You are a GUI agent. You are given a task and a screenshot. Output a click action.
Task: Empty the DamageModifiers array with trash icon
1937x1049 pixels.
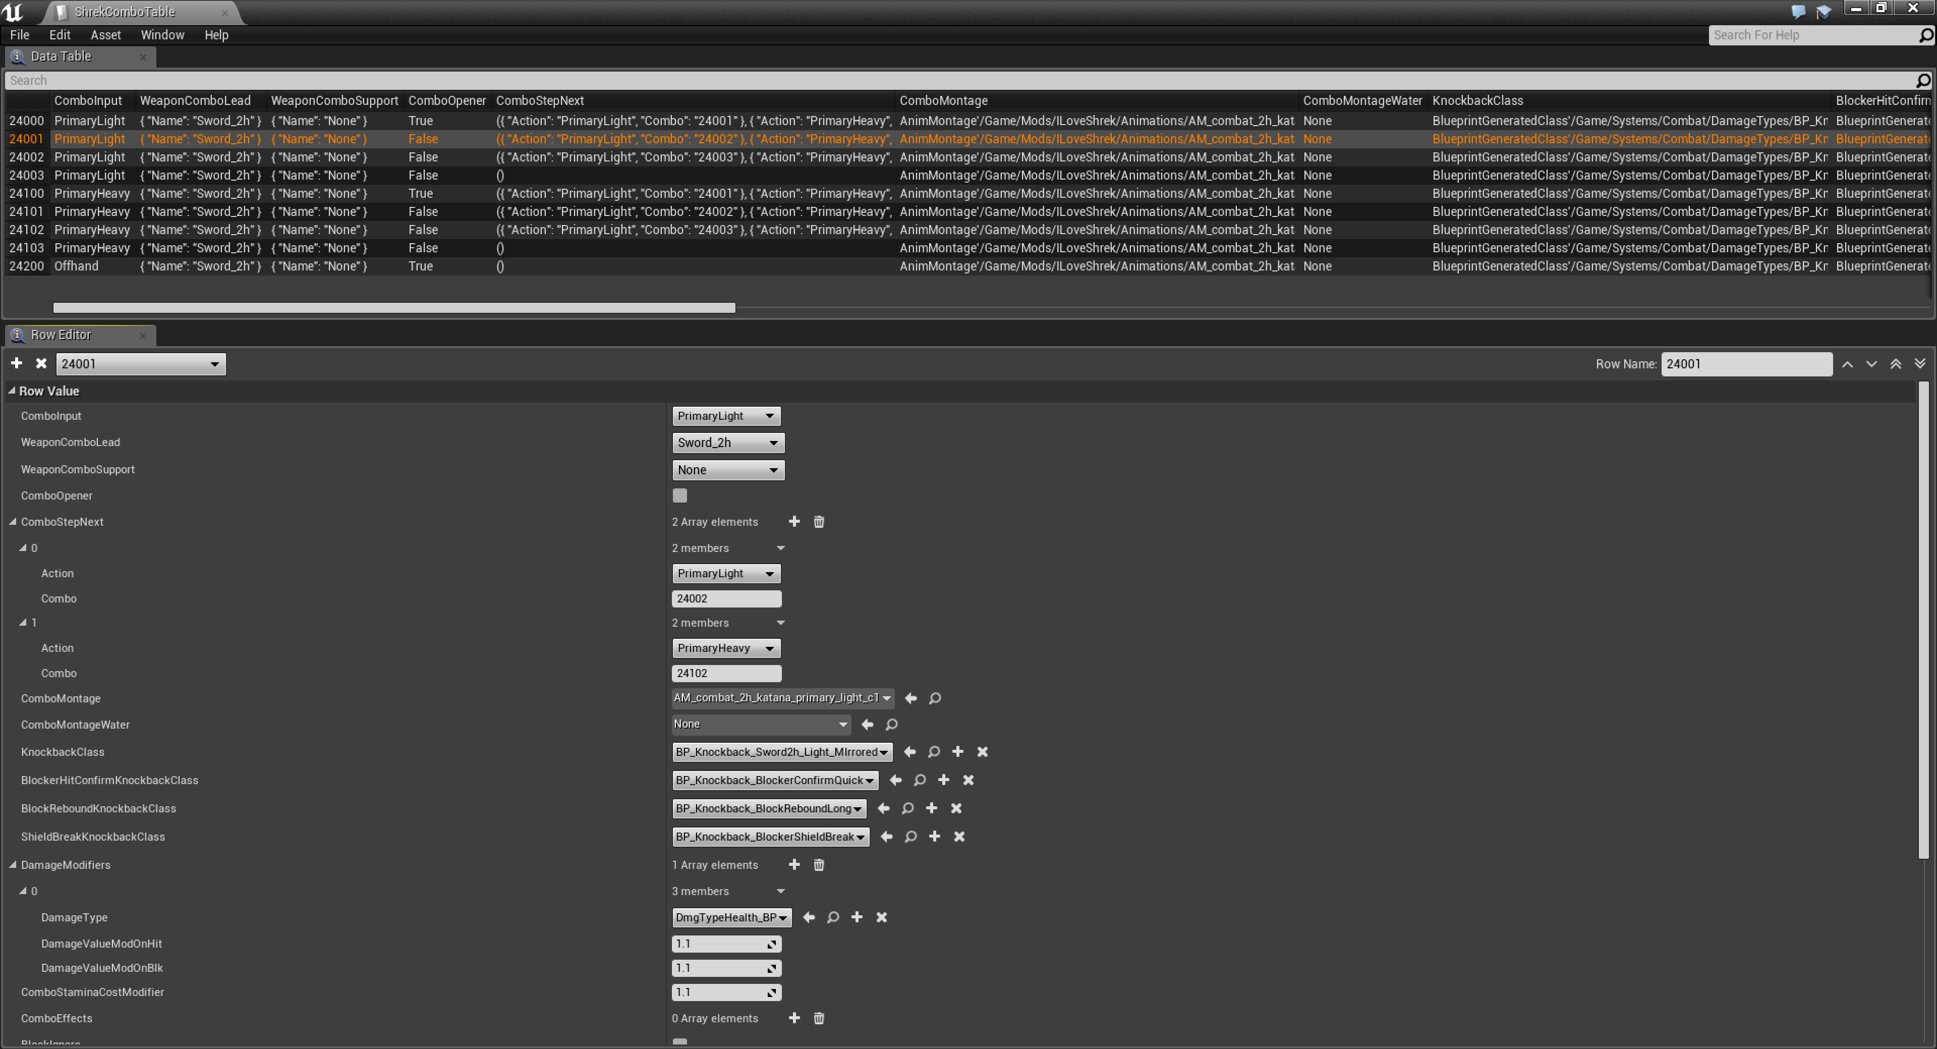click(x=819, y=865)
